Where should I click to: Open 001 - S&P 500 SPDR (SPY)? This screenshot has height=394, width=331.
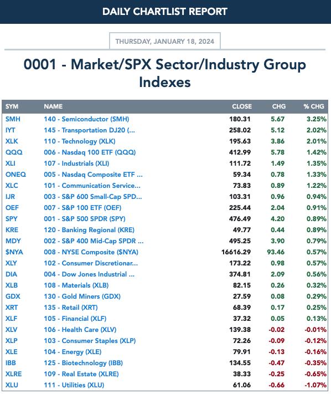85,219
